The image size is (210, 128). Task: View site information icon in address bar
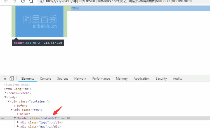[x=42, y=1]
